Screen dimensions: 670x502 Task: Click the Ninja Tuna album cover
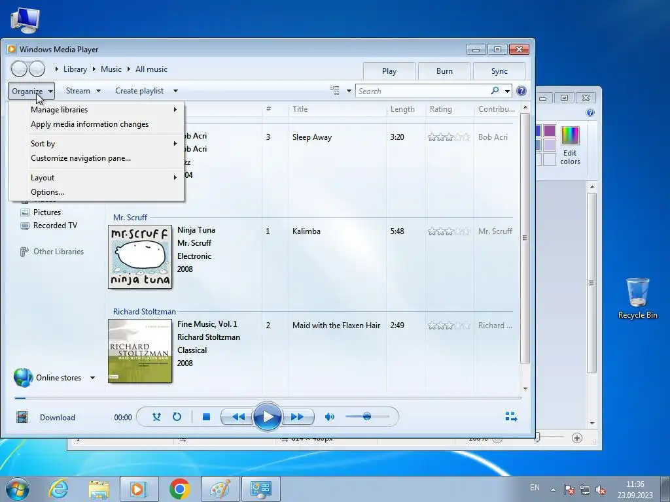[x=140, y=257]
